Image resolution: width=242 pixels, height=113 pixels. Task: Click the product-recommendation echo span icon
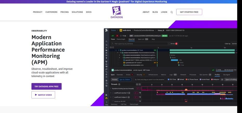coord(124,65)
